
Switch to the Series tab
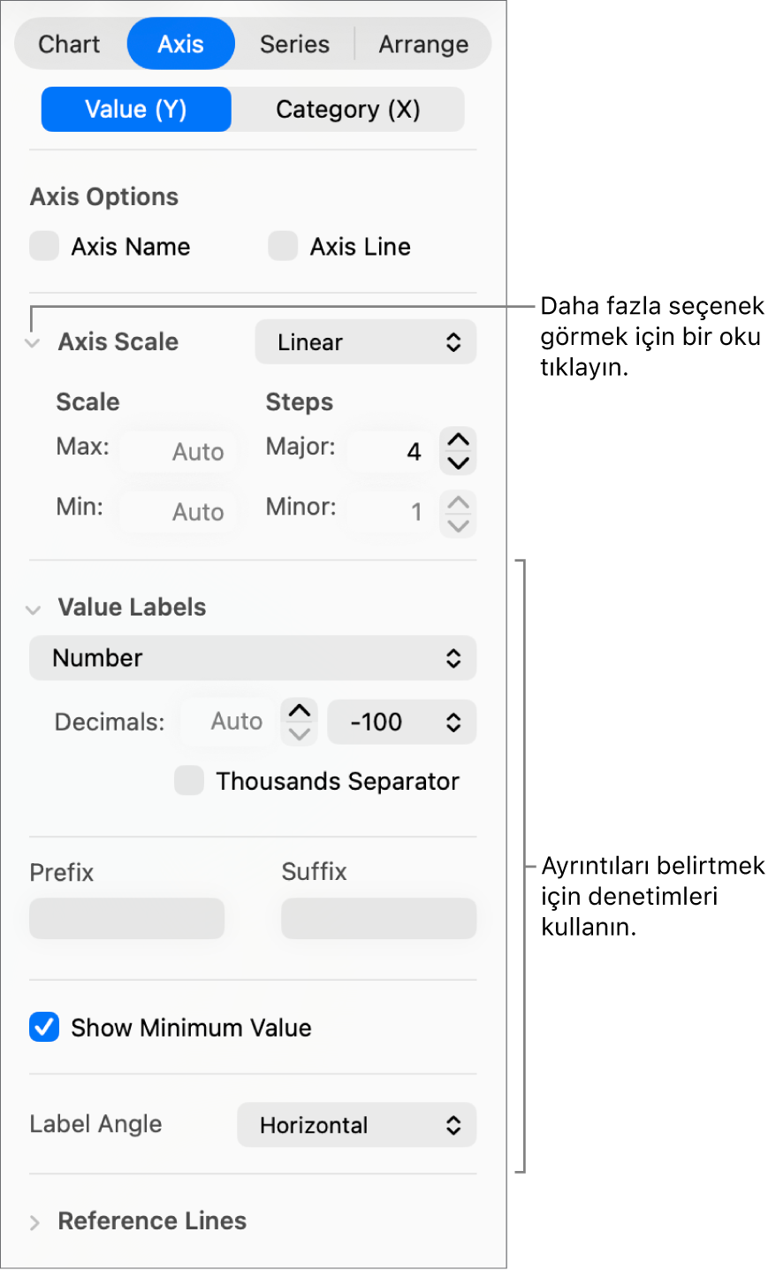click(294, 44)
